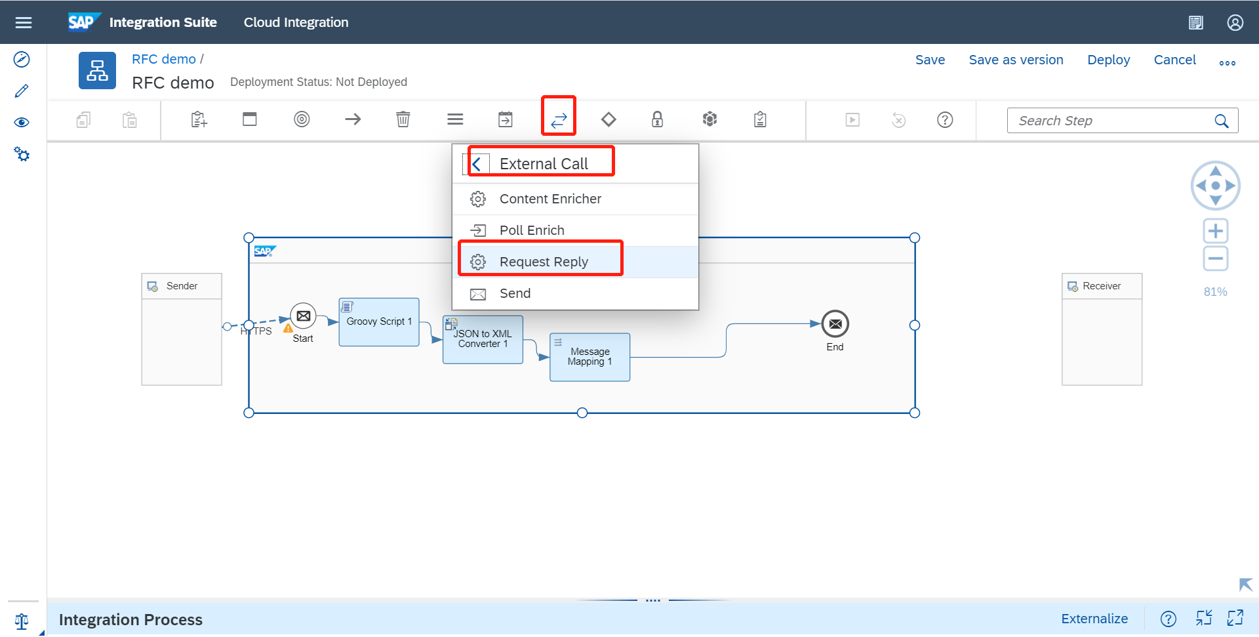Open the Security lock palette icon
This screenshot has width=1259, height=637.
(657, 119)
